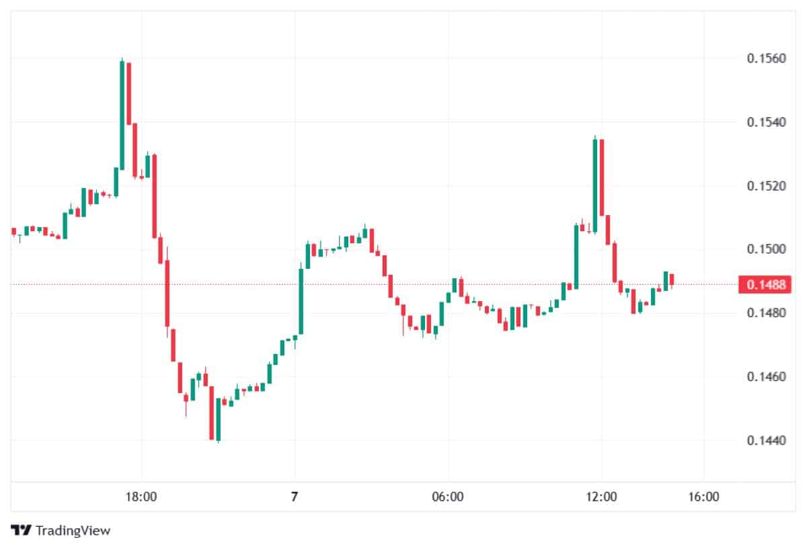The image size is (807, 549).
Task: Click the 0.1460 price axis label
Action: pos(766,376)
